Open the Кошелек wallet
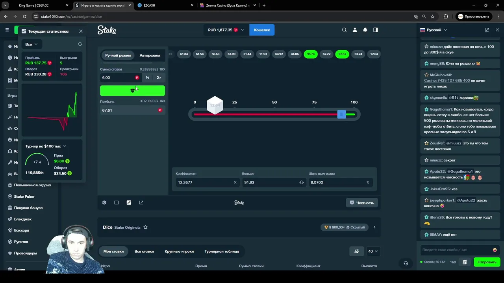Screen dimensions: 504x283 tap(262, 30)
